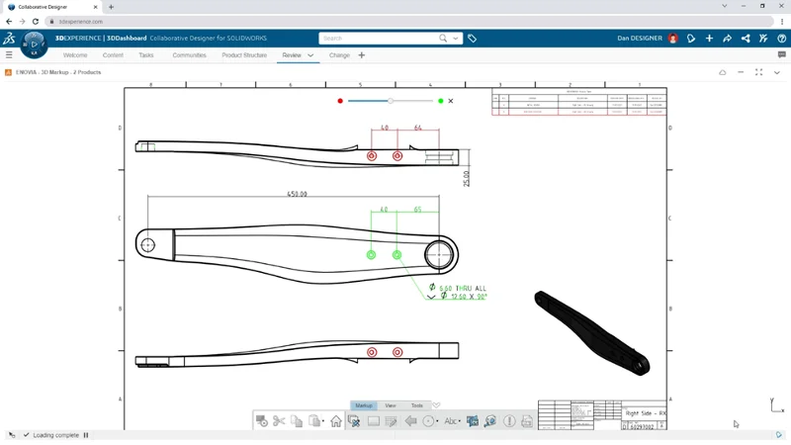791x445 pixels.
Task: Open the search options dropdown arrow
Action: [x=456, y=39]
